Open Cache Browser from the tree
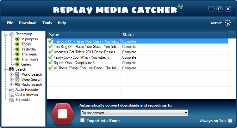The image size is (237, 128). (x=27, y=95)
